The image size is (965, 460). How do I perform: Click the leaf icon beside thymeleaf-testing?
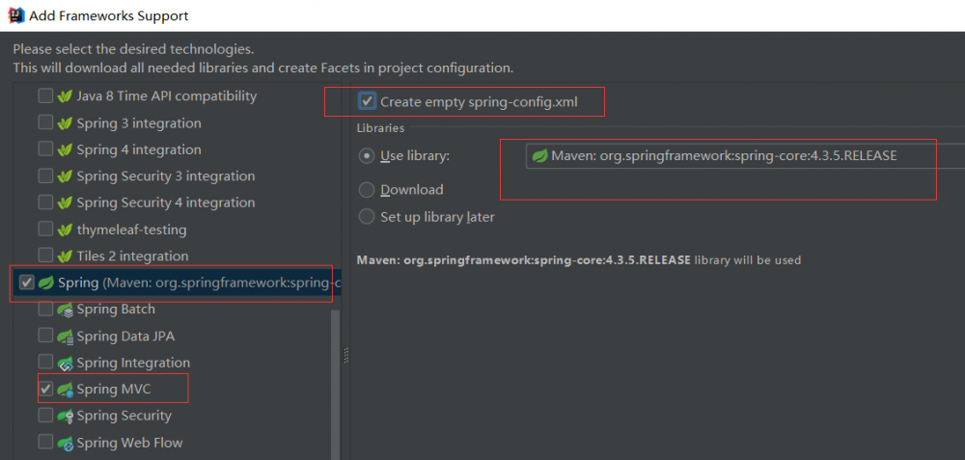(65, 230)
